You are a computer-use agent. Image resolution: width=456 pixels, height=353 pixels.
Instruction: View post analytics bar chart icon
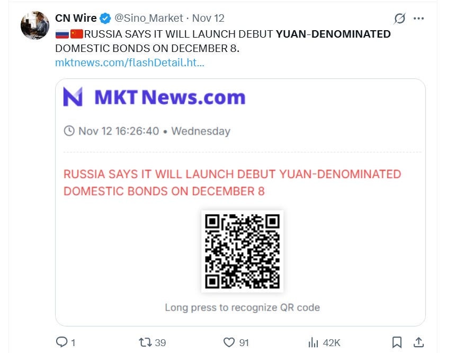pos(313,342)
